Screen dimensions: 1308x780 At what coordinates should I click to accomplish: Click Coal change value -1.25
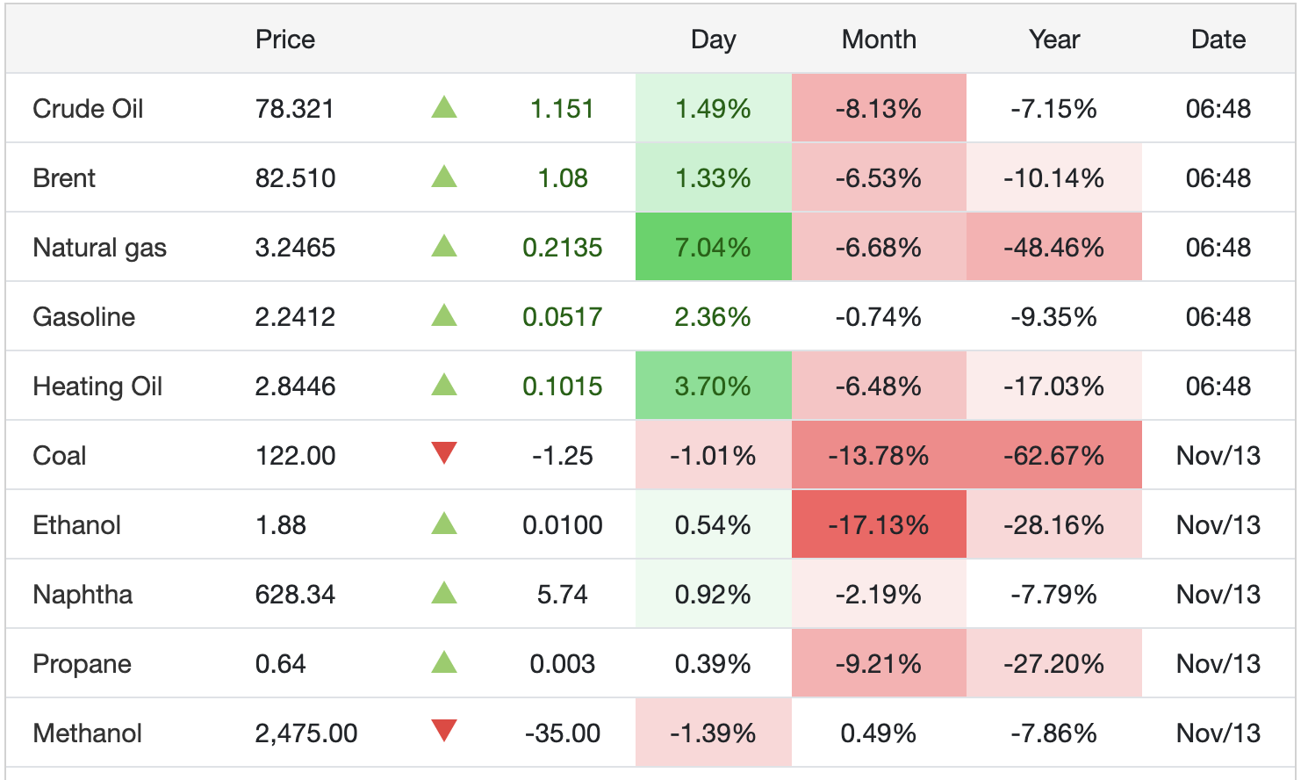tap(562, 456)
